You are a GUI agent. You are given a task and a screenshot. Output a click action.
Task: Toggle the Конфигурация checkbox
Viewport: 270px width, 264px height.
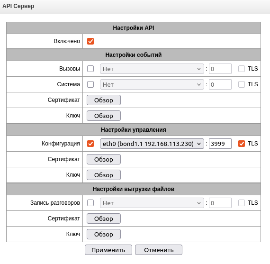tap(90, 144)
